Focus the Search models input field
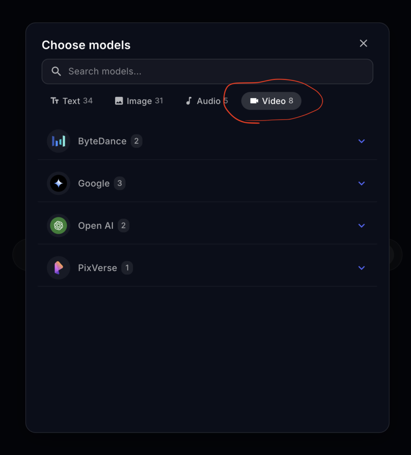The height and width of the screenshot is (455, 411). click(x=213, y=72)
